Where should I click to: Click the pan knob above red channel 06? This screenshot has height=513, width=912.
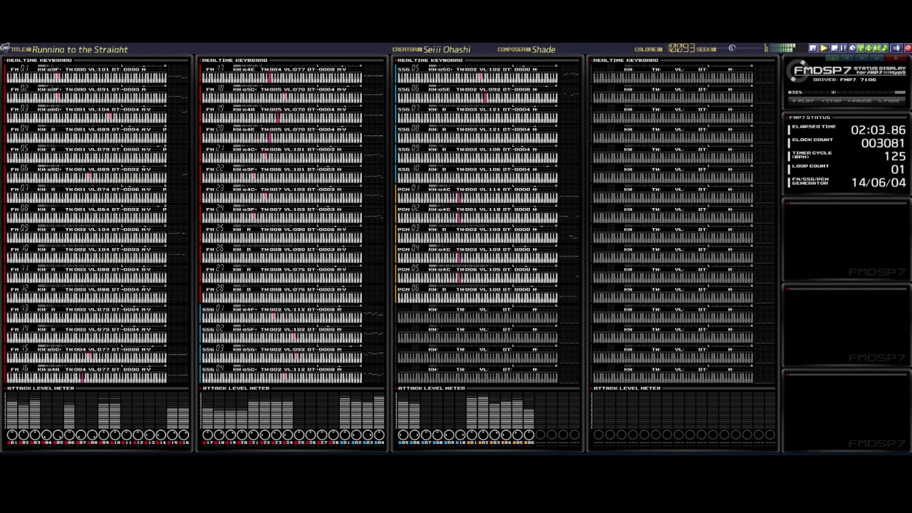tap(68, 435)
